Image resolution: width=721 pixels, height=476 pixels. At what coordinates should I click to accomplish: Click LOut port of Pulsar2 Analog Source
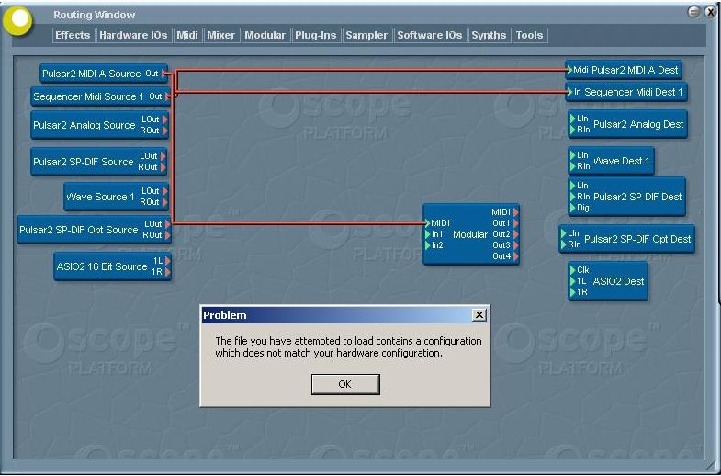164,119
